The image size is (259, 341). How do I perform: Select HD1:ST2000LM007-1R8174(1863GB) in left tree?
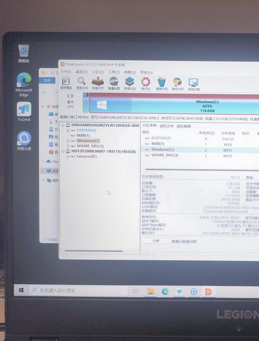[x=104, y=151]
